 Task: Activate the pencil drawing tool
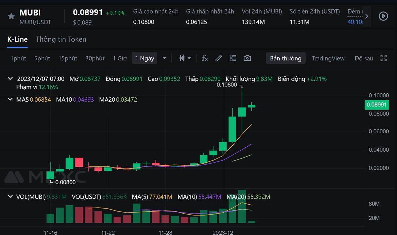click(219, 58)
